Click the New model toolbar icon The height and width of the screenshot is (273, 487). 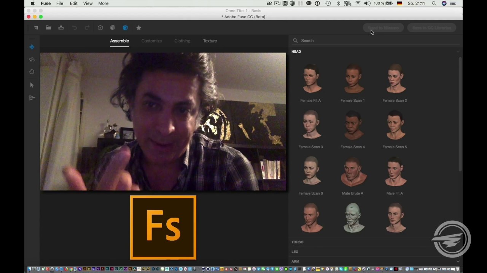(36, 28)
